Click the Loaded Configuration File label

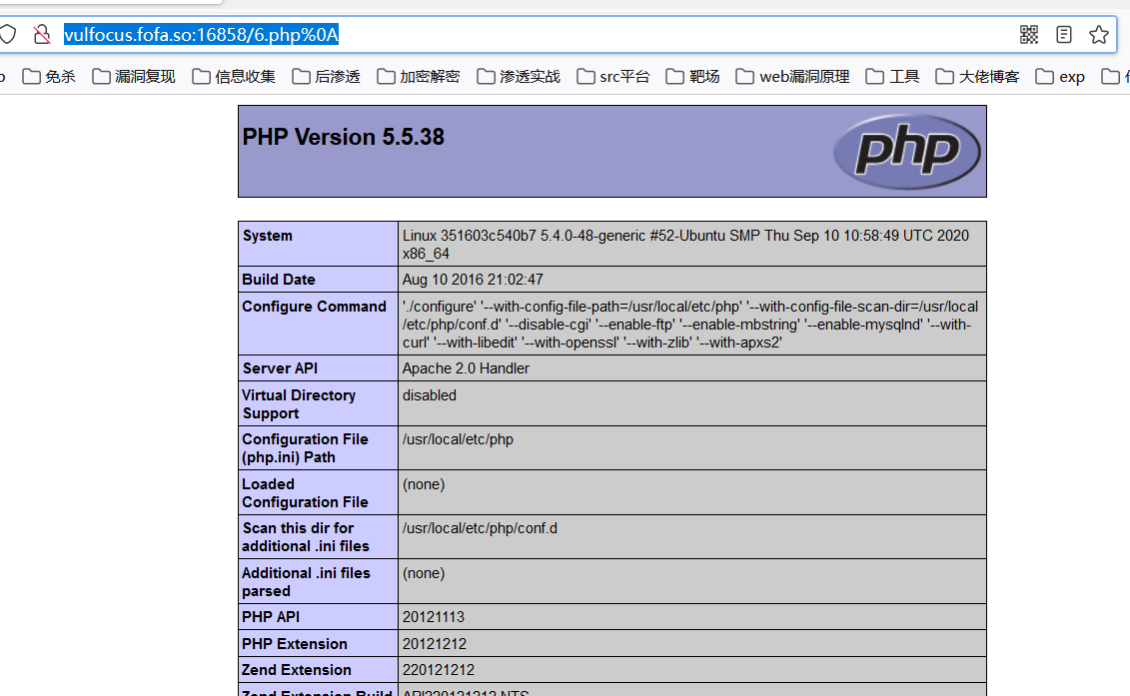pos(305,493)
